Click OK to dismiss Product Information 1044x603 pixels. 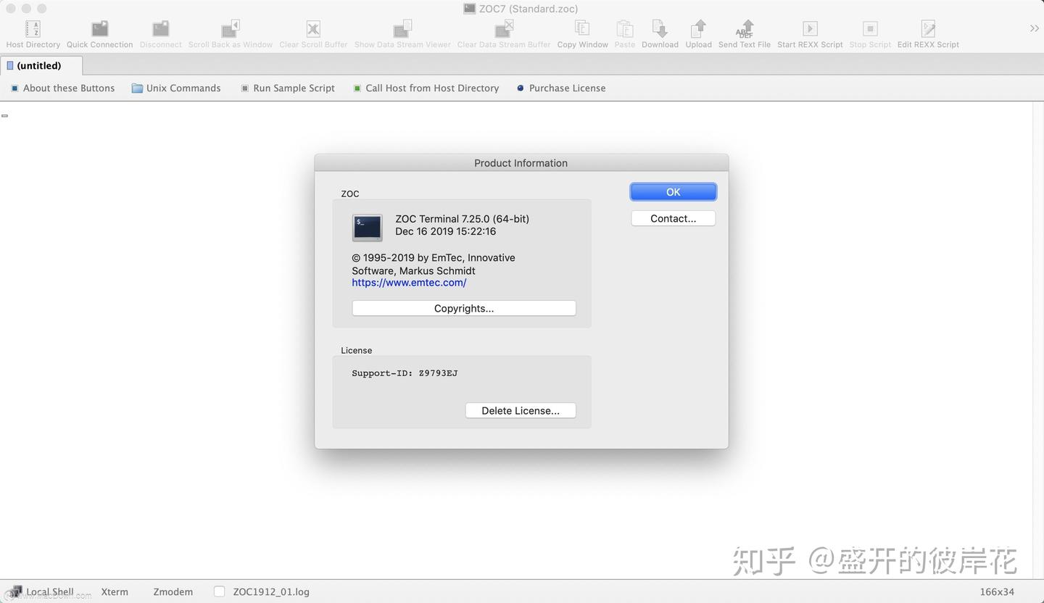(x=672, y=191)
